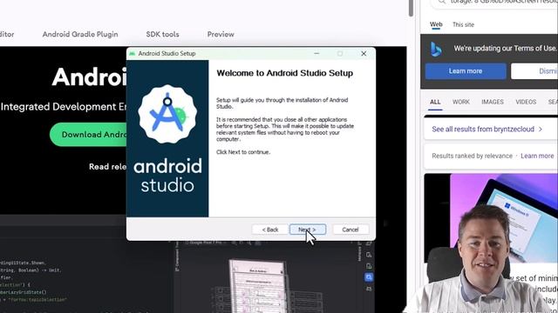
Task: Select the VIDEOS results tab
Action: tap(526, 102)
